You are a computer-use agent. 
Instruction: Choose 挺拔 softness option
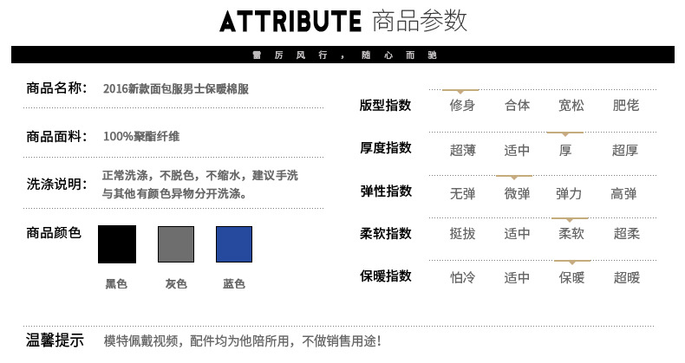pos(462,233)
